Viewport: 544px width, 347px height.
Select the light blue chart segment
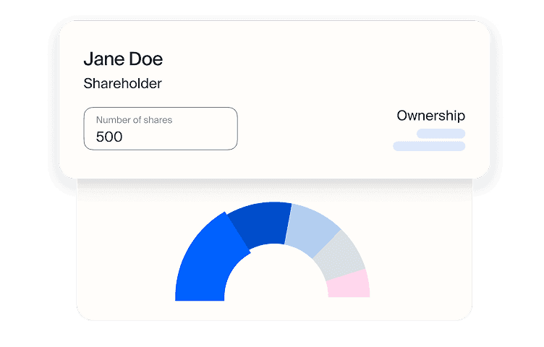312,230
